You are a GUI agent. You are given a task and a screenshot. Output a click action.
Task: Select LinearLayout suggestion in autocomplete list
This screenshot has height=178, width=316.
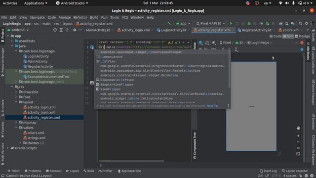162,57
